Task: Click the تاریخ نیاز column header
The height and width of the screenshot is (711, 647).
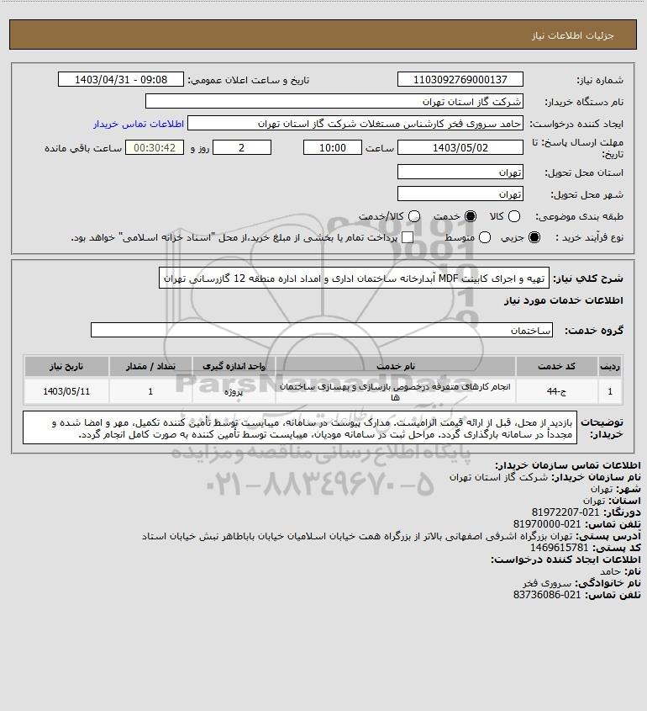Action: coord(66,366)
